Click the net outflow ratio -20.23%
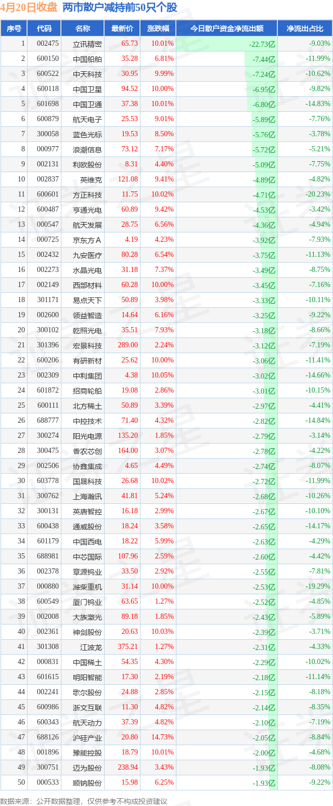333x806 pixels. pyautogui.click(x=318, y=194)
